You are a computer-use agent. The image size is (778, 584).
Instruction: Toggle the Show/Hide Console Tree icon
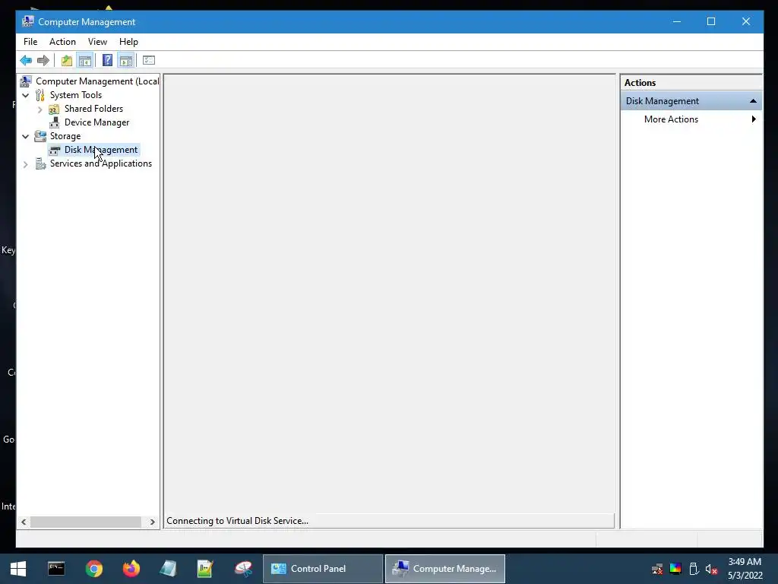tap(85, 61)
